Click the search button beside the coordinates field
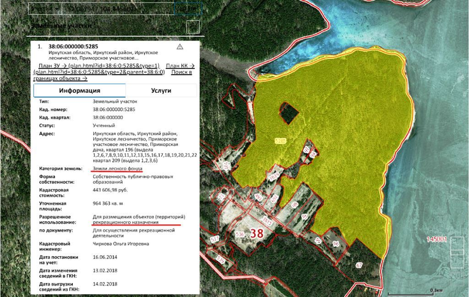This screenshot has height=297, width=469. 188,9
